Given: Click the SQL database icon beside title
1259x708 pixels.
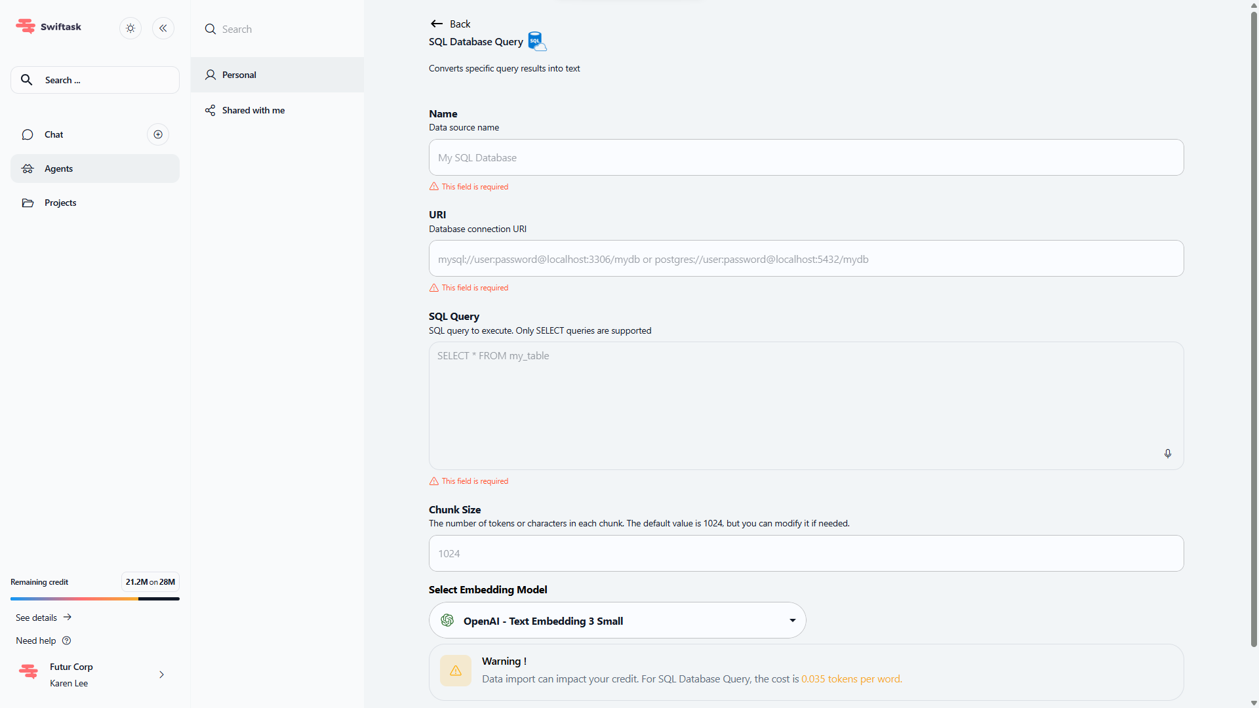Looking at the screenshot, I should click(536, 41).
